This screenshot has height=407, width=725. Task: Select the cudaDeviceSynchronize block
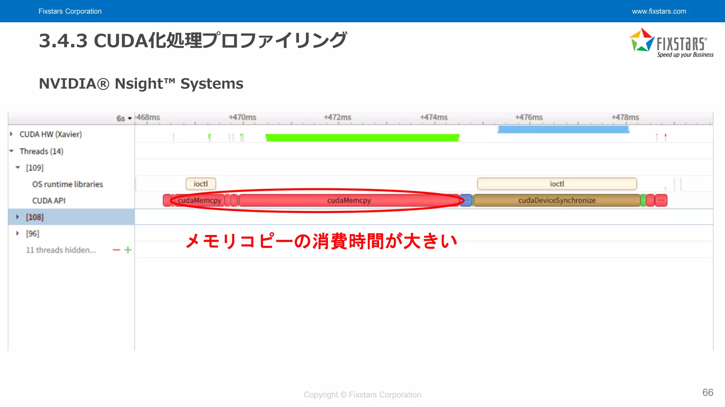tap(557, 200)
